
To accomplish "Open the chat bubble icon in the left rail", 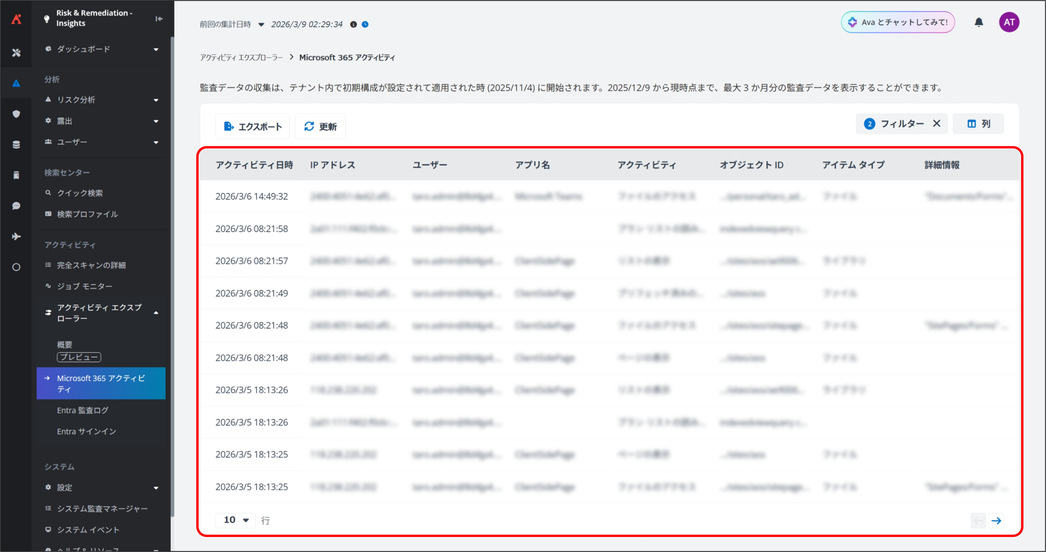I will point(16,206).
